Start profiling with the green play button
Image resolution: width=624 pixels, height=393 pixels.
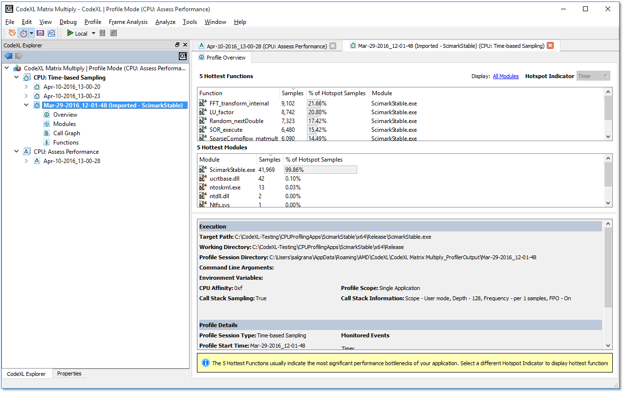(x=70, y=33)
